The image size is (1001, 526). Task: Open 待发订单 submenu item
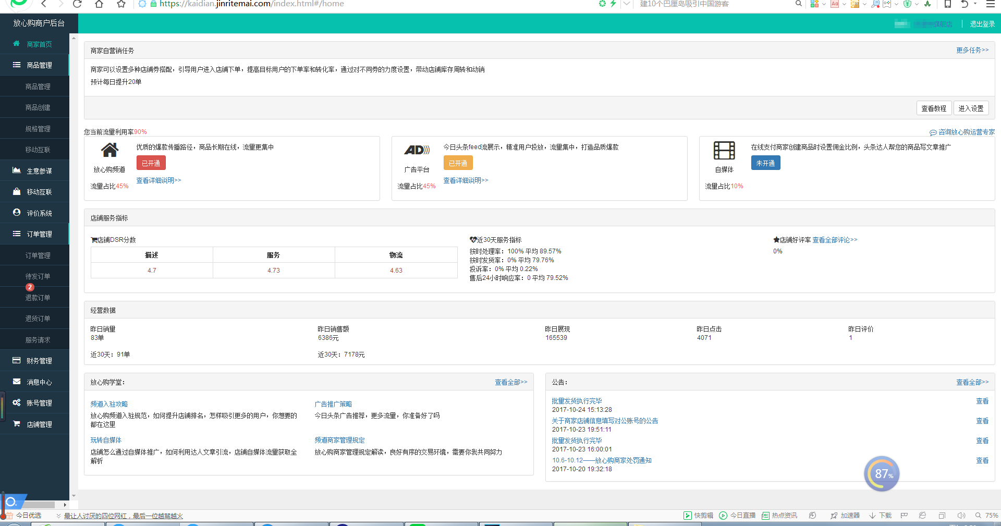(34, 276)
